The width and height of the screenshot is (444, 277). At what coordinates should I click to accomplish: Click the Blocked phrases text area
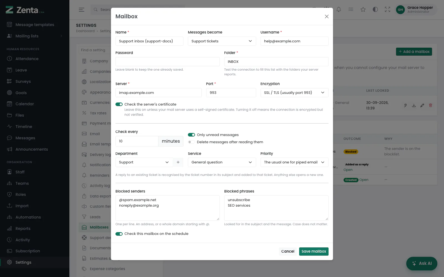(x=276, y=208)
